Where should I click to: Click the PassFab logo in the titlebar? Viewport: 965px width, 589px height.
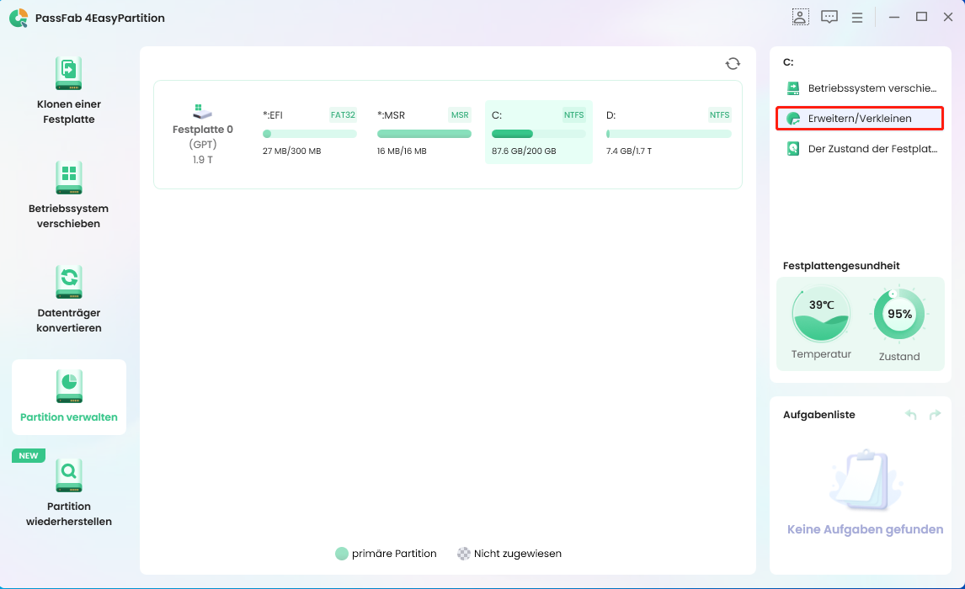(x=19, y=17)
